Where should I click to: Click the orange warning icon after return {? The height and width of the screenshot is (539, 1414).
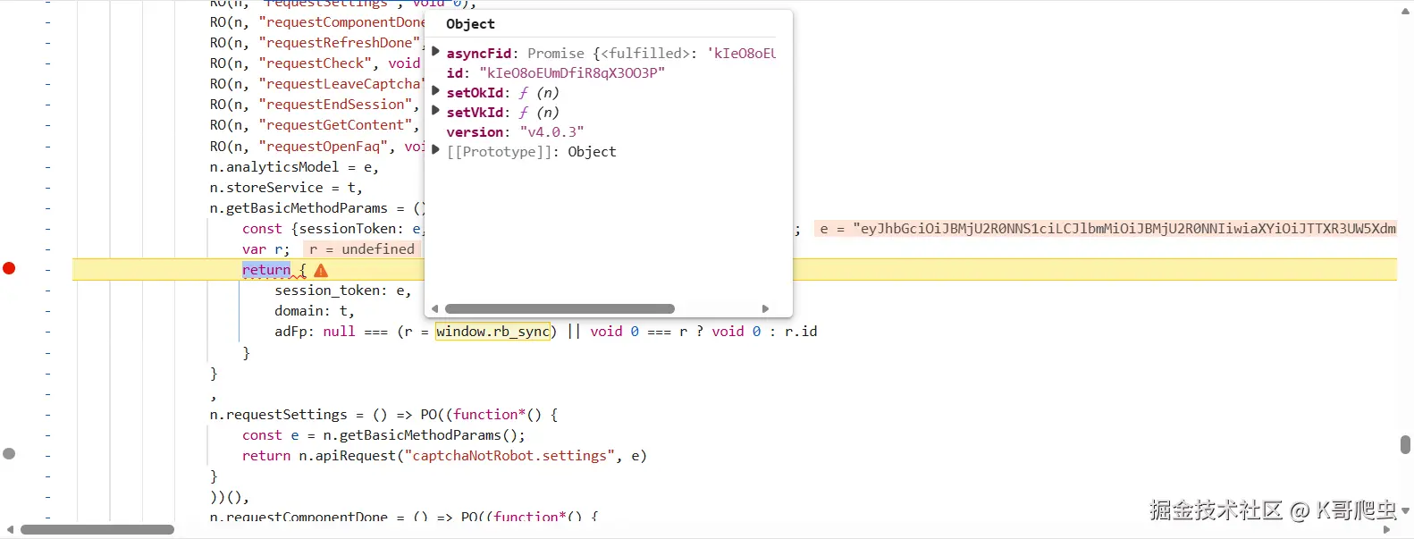tap(321, 270)
